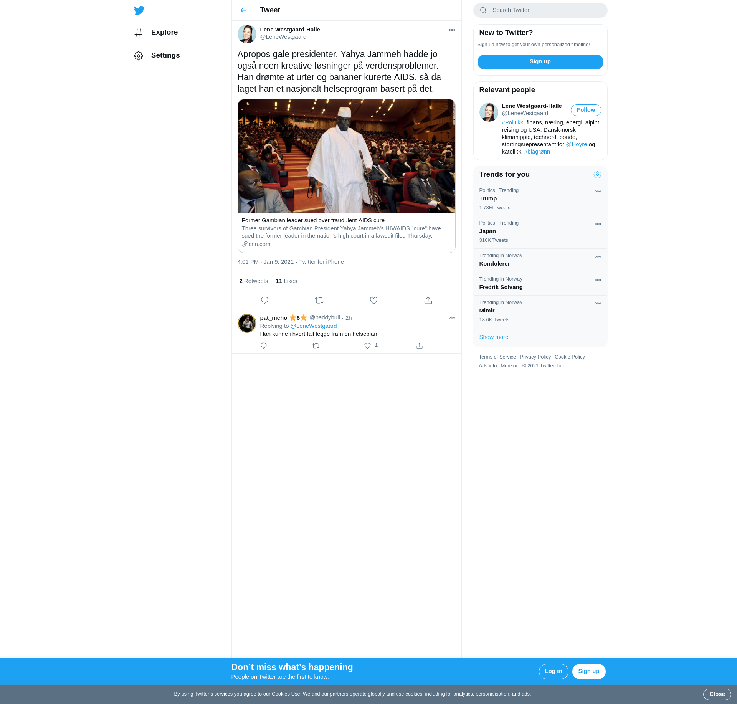Expand the More footer menu
This screenshot has width=737, height=704.
click(x=509, y=366)
